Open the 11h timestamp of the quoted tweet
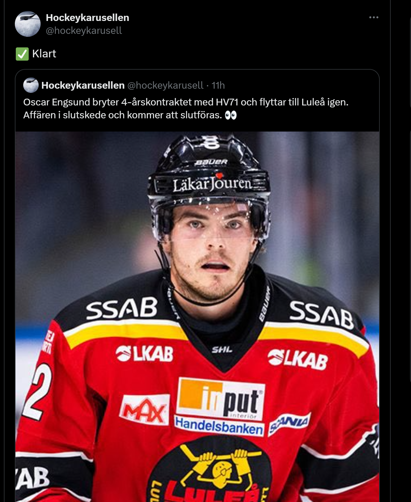Image resolution: width=411 pixels, height=502 pixels. pyautogui.click(x=218, y=85)
